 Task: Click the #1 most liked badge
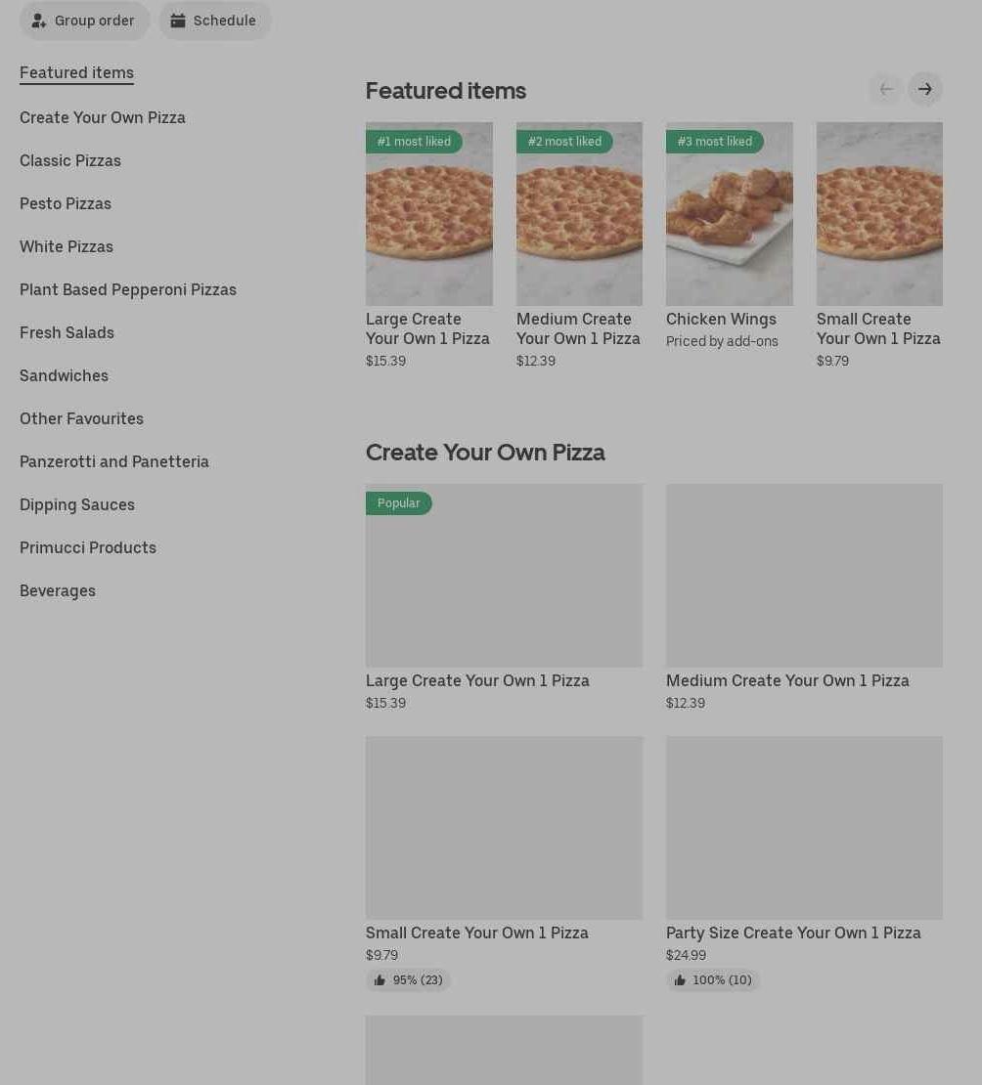(414, 142)
